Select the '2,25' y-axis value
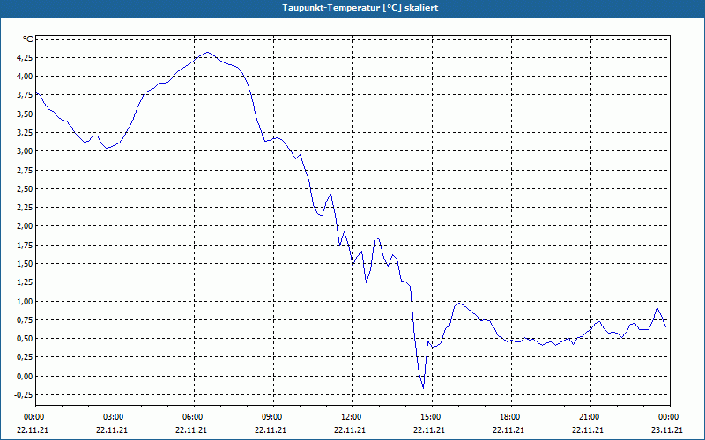This screenshot has width=705, height=440. (x=25, y=208)
